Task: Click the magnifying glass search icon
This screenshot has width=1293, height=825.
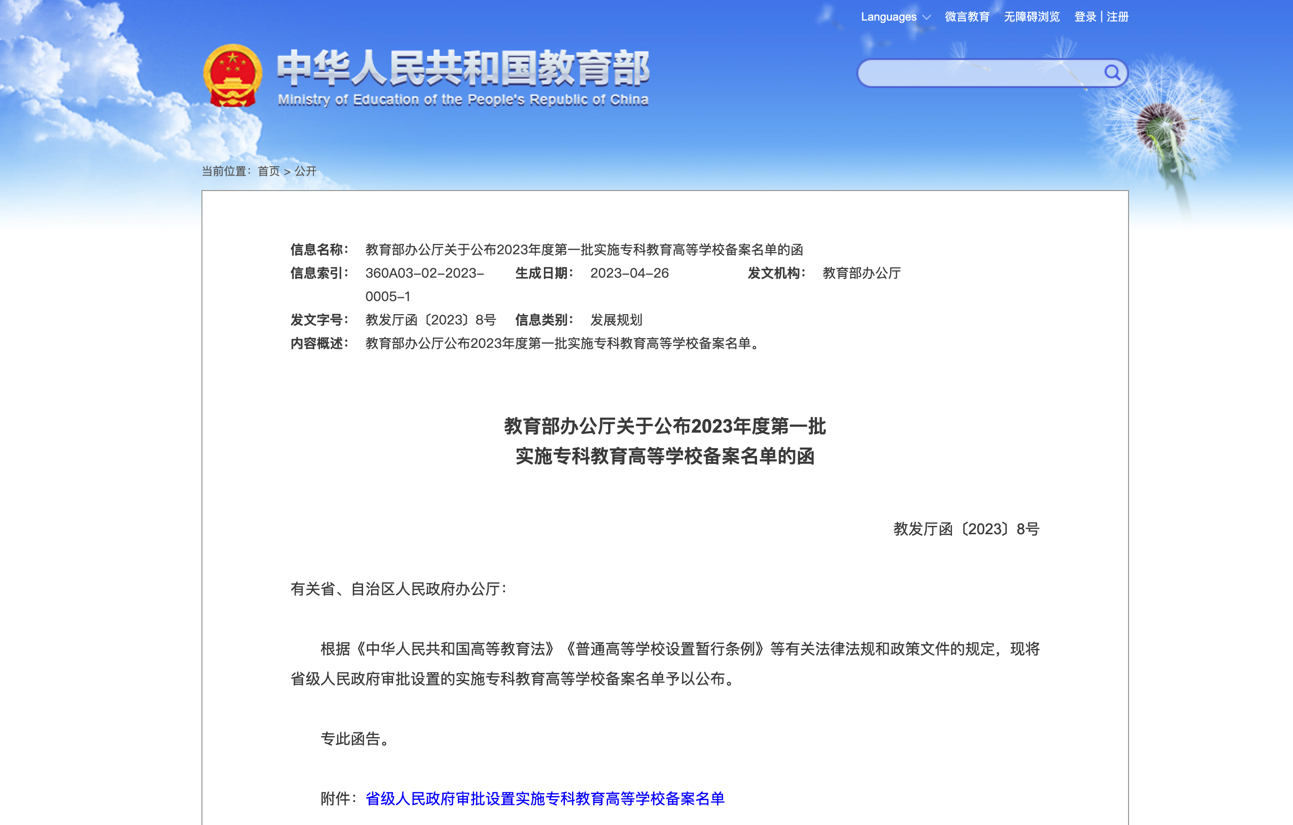Action: (x=1112, y=73)
